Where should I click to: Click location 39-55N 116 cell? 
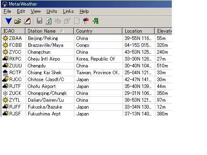tap(138, 38)
